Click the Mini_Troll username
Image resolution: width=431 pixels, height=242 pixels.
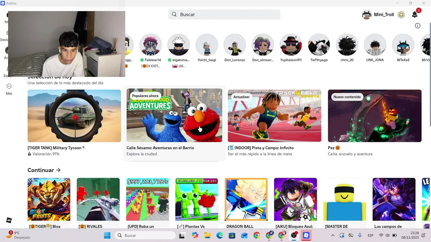pyautogui.click(x=384, y=14)
